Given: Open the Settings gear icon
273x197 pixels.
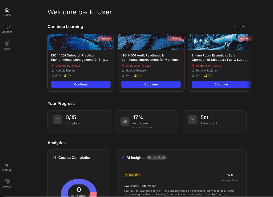Looking at the screenshot, I should pyautogui.click(x=7, y=165).
